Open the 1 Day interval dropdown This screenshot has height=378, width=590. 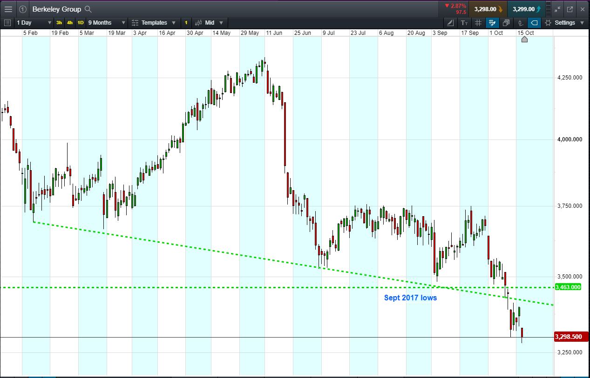(34, 22)
